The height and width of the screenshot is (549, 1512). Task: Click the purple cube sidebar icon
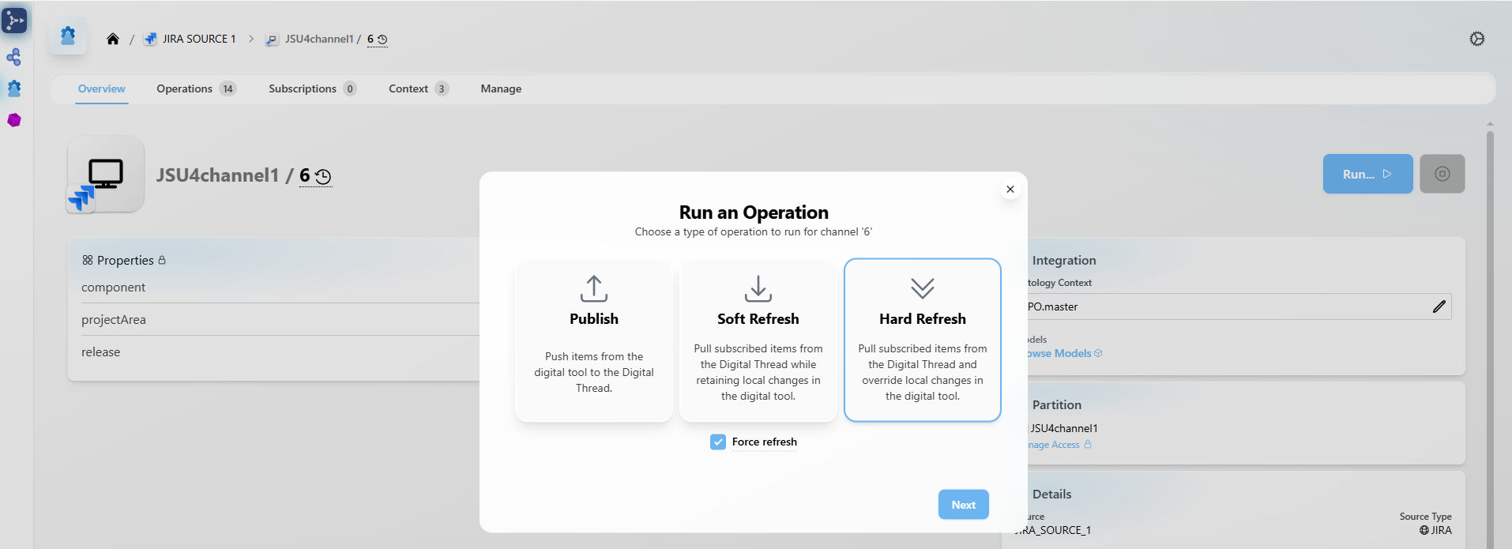click(x=14, y=120)
